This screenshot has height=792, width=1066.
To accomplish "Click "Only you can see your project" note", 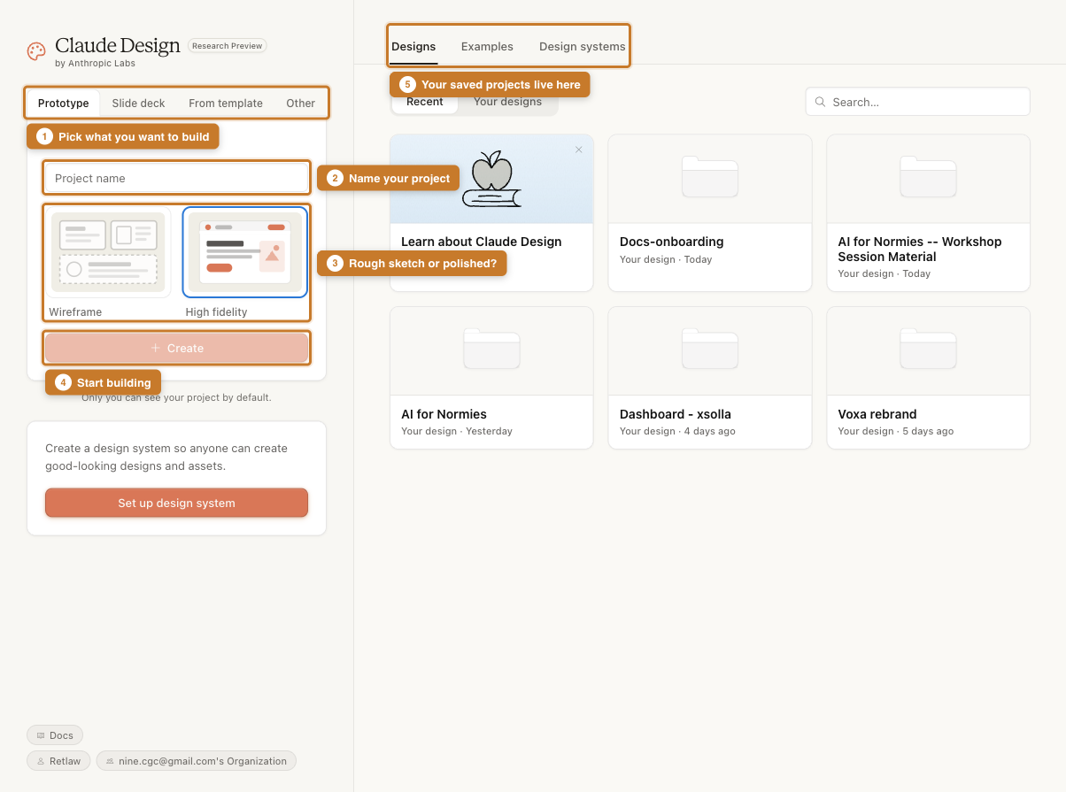I will [x=176, y=397].
